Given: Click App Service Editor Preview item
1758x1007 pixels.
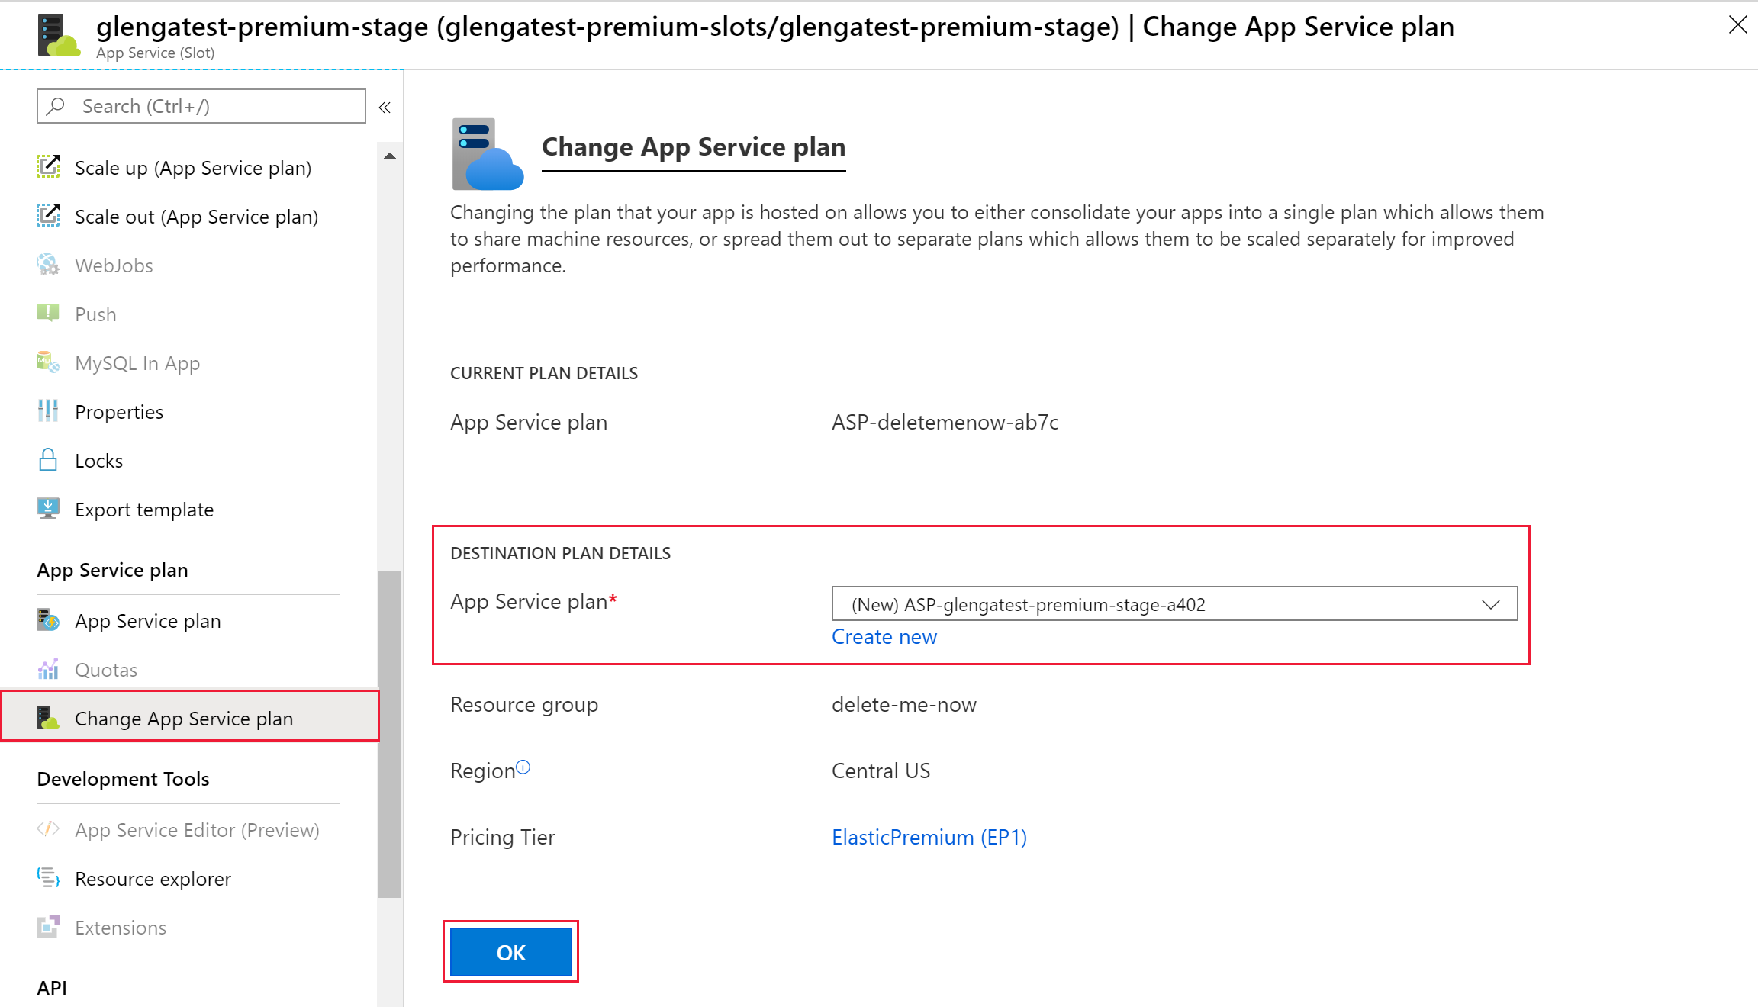Looking at the screenshot, I should 197,829.
